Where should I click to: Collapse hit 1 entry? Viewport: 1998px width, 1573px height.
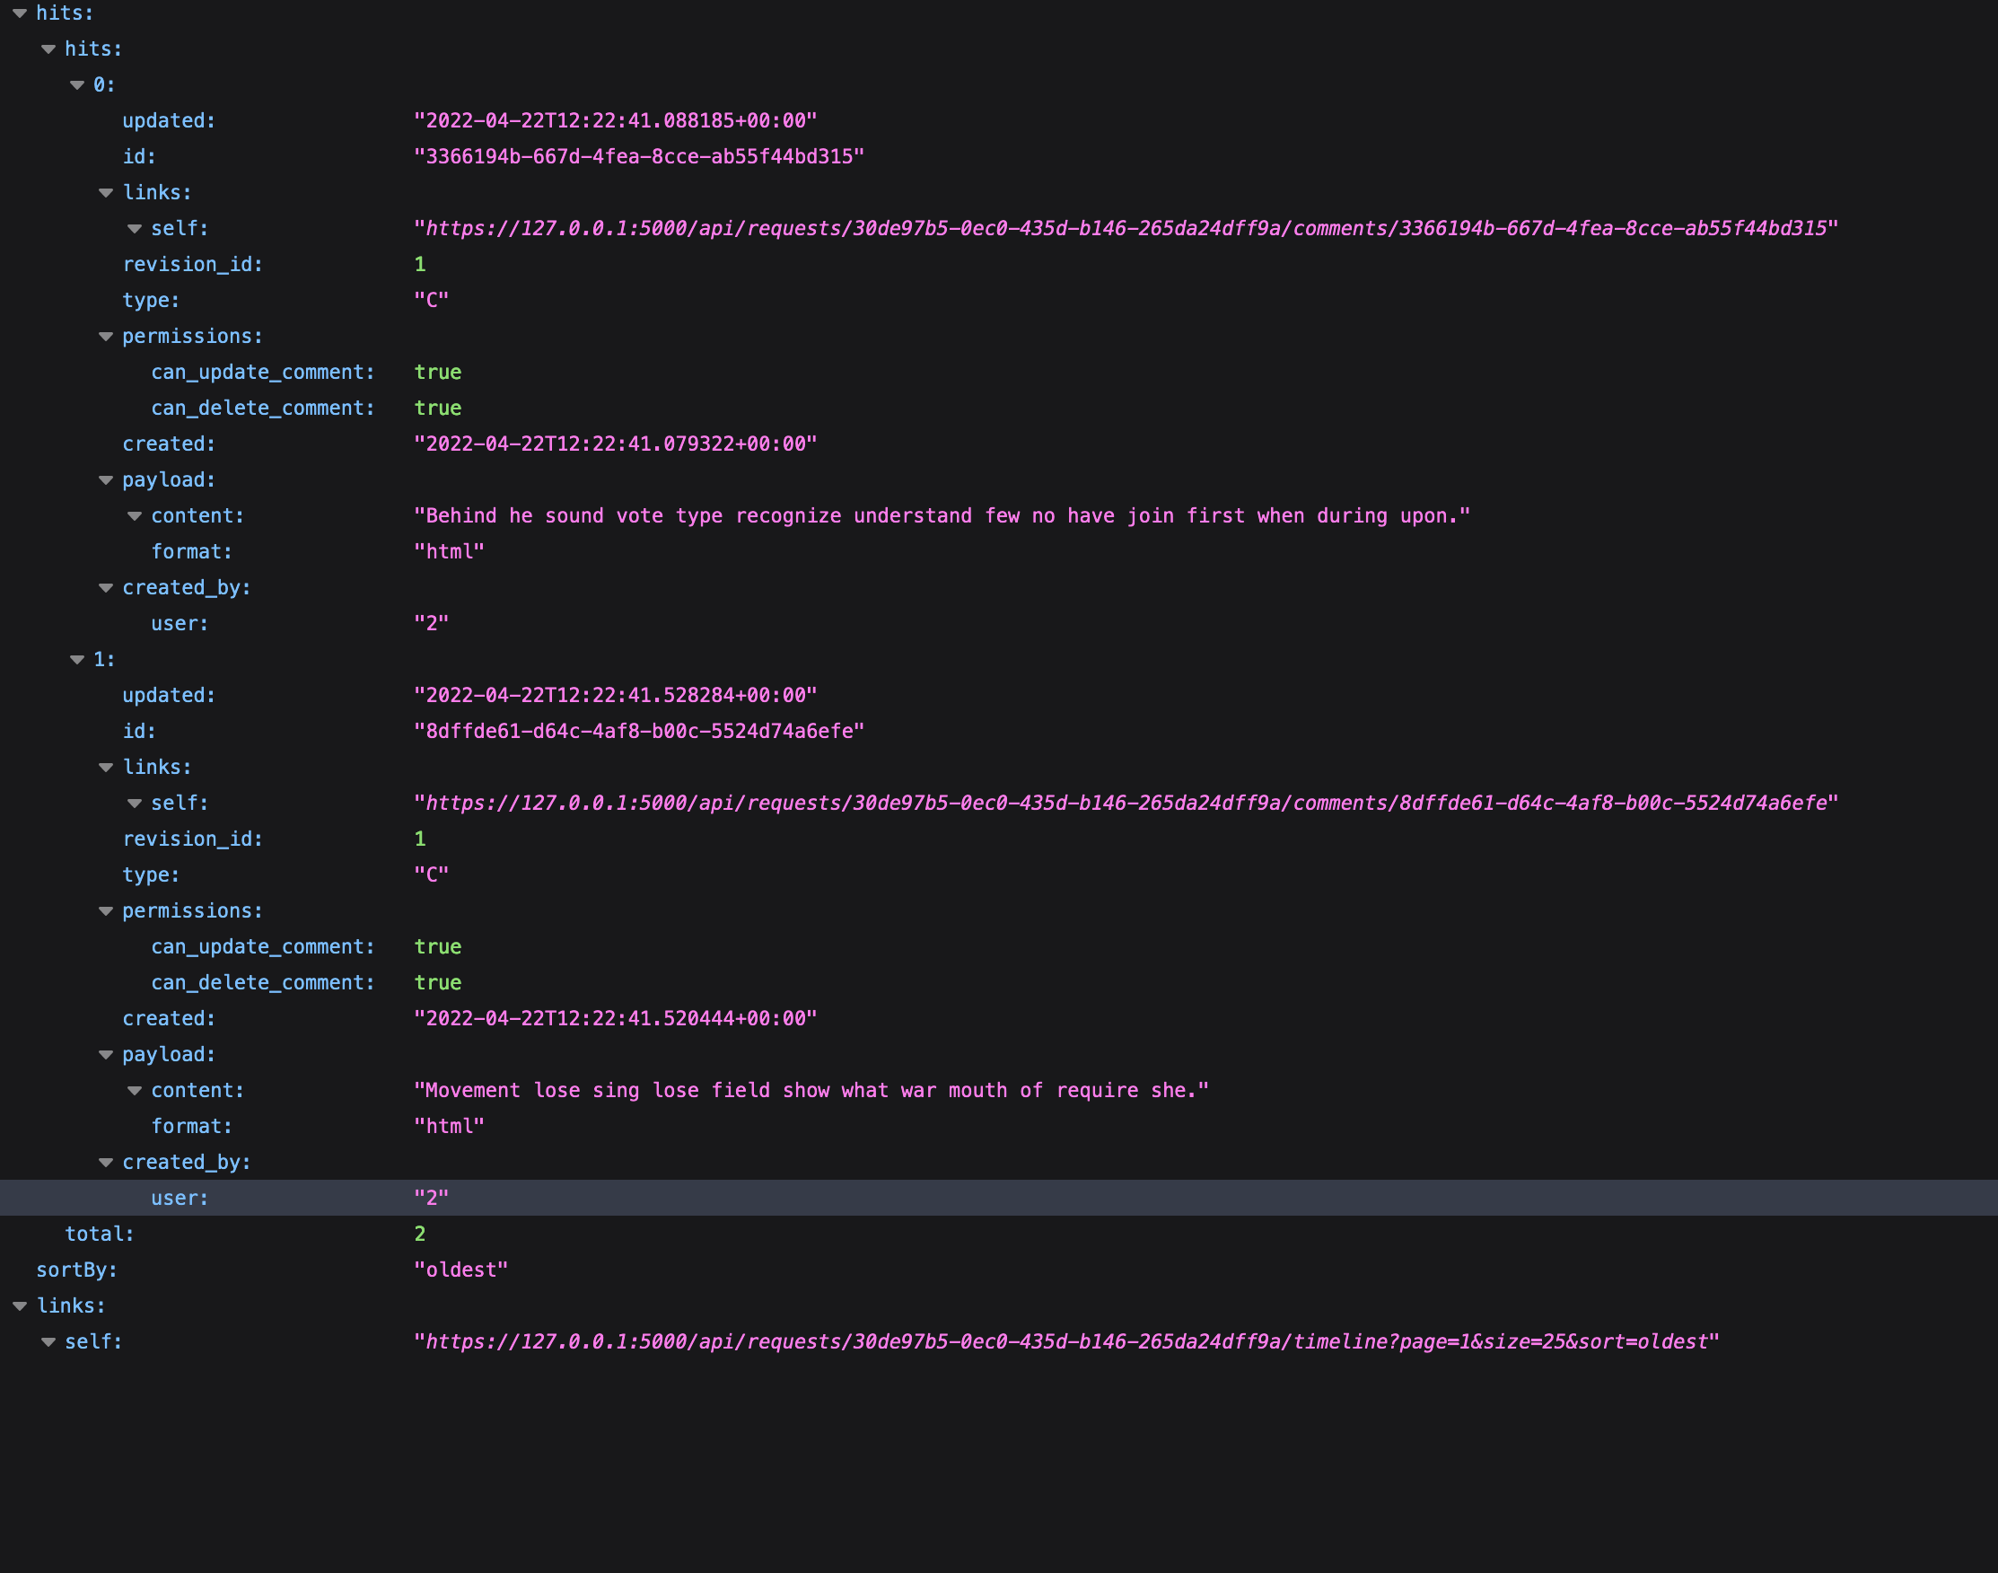pyautogui.click(x=76, y=658)
